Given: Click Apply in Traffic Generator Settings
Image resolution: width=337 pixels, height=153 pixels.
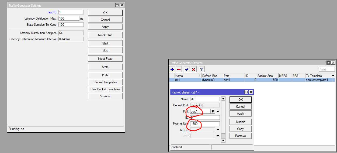Looking at the screenshot, I should 105,27.
